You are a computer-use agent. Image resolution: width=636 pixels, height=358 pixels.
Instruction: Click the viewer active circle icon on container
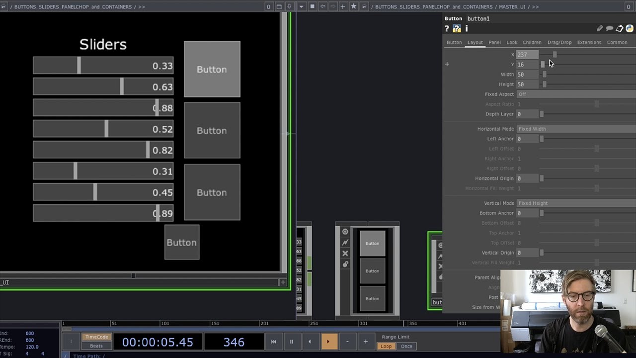[x=345, y=232]
